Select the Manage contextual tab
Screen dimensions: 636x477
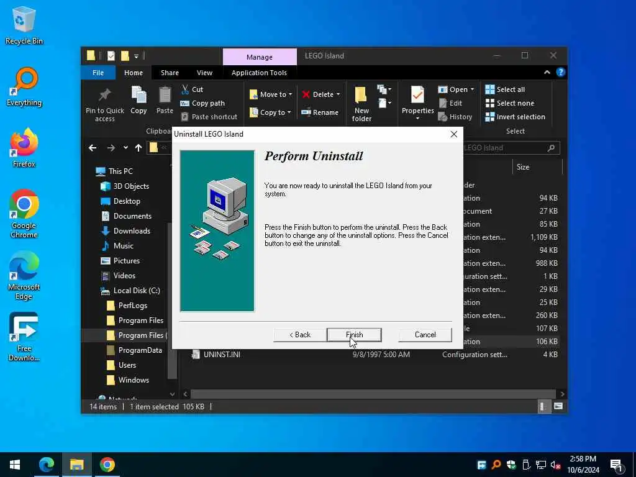click(260, 57)
